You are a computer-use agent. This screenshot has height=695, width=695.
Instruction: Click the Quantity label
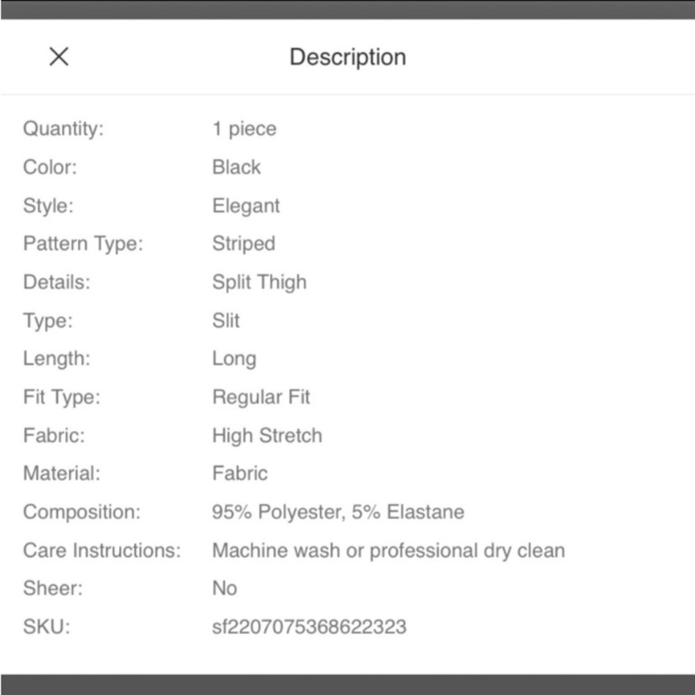coord(63,129)
